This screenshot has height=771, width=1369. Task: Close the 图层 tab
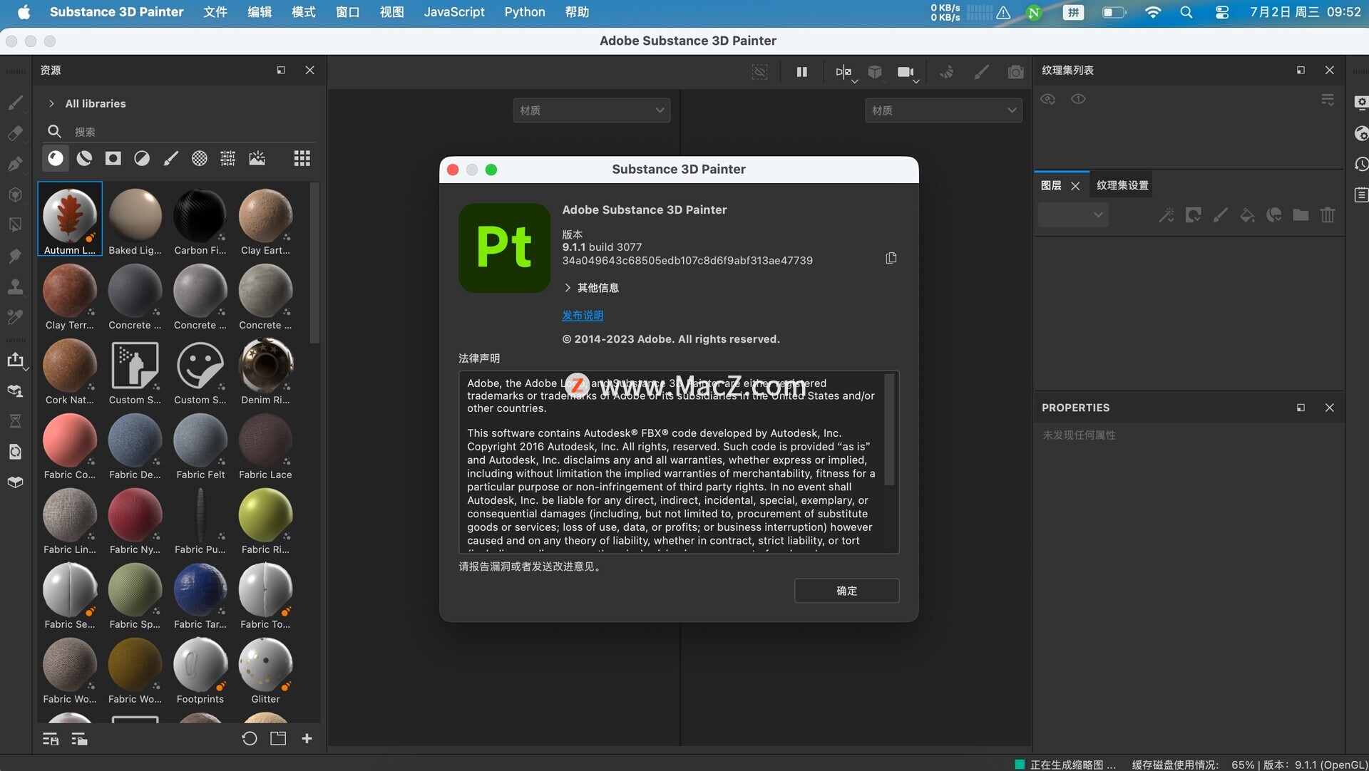(x=1075, y=186)
